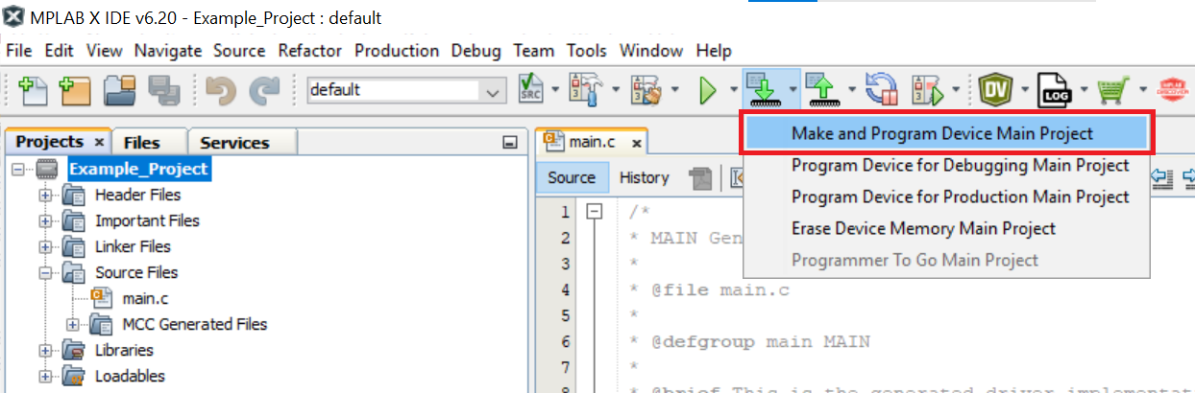Close the main.c editor tab
The height and width of the screenshot is (393, 1195).
tap(635, 143)
